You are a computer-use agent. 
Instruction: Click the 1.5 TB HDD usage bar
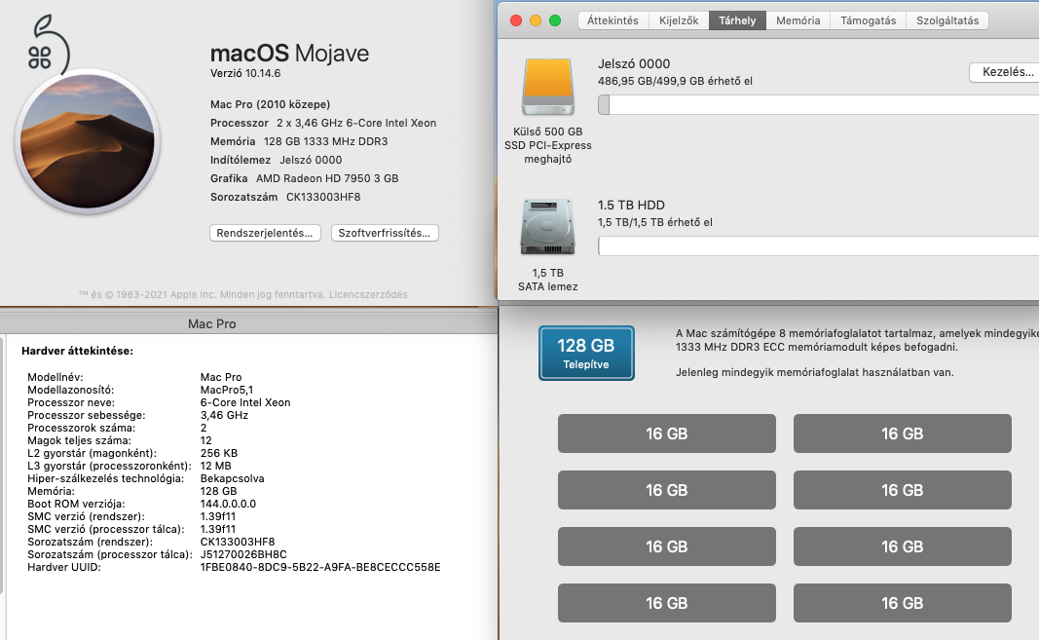point(818,246)
